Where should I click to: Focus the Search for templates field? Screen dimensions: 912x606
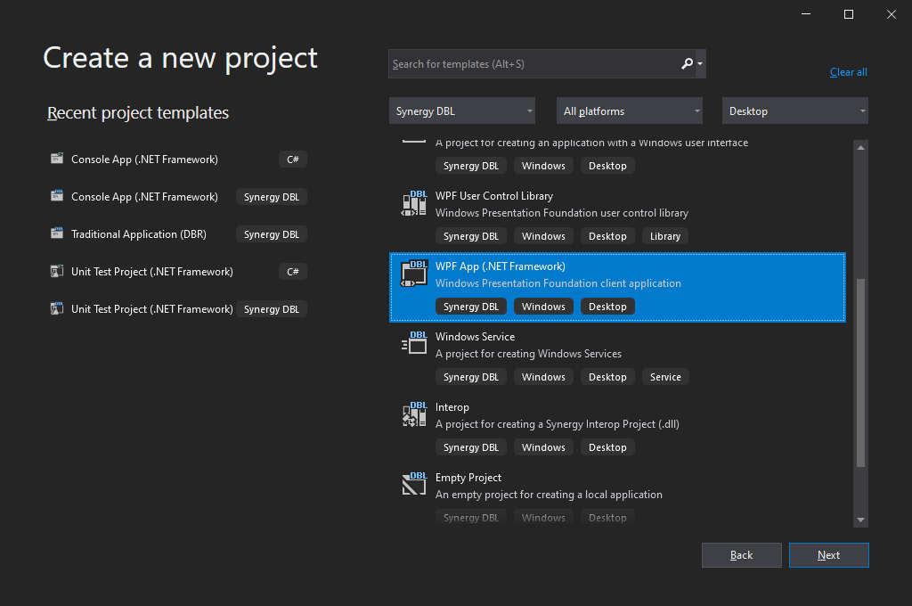click(533, 64)
